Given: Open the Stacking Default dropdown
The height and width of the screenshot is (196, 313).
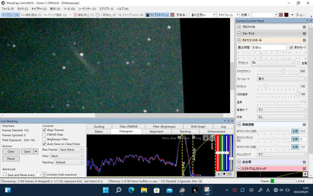Looking at the screenshot, I should click(69, 162).
